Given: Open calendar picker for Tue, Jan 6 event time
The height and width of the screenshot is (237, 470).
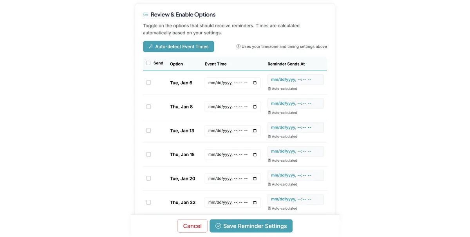Looking at the screenshot, I should (255, 83).
